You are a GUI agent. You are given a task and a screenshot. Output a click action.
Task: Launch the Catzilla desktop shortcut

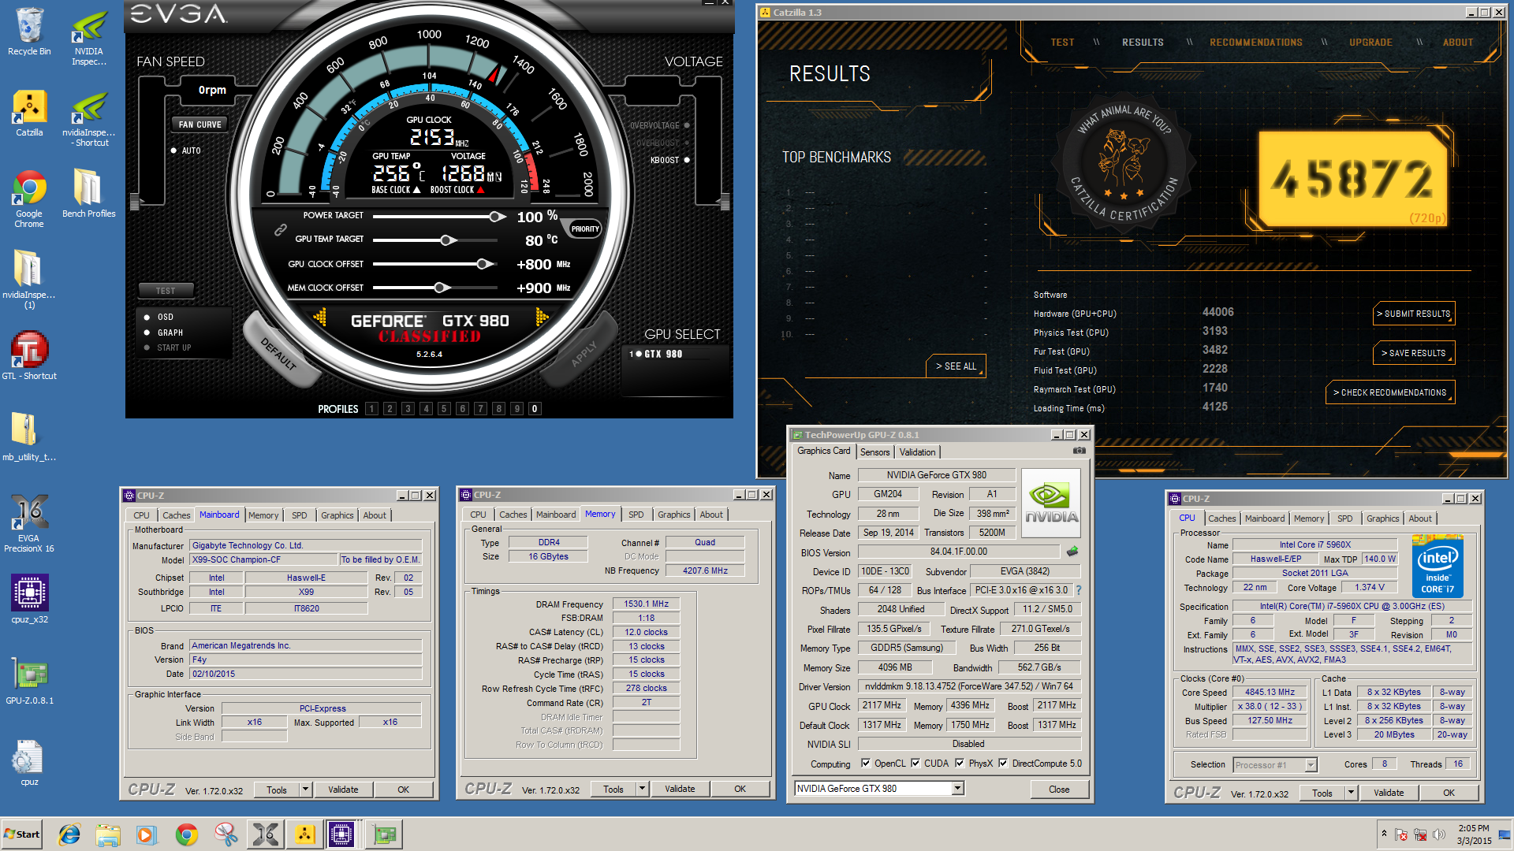(x=29, y=113)
